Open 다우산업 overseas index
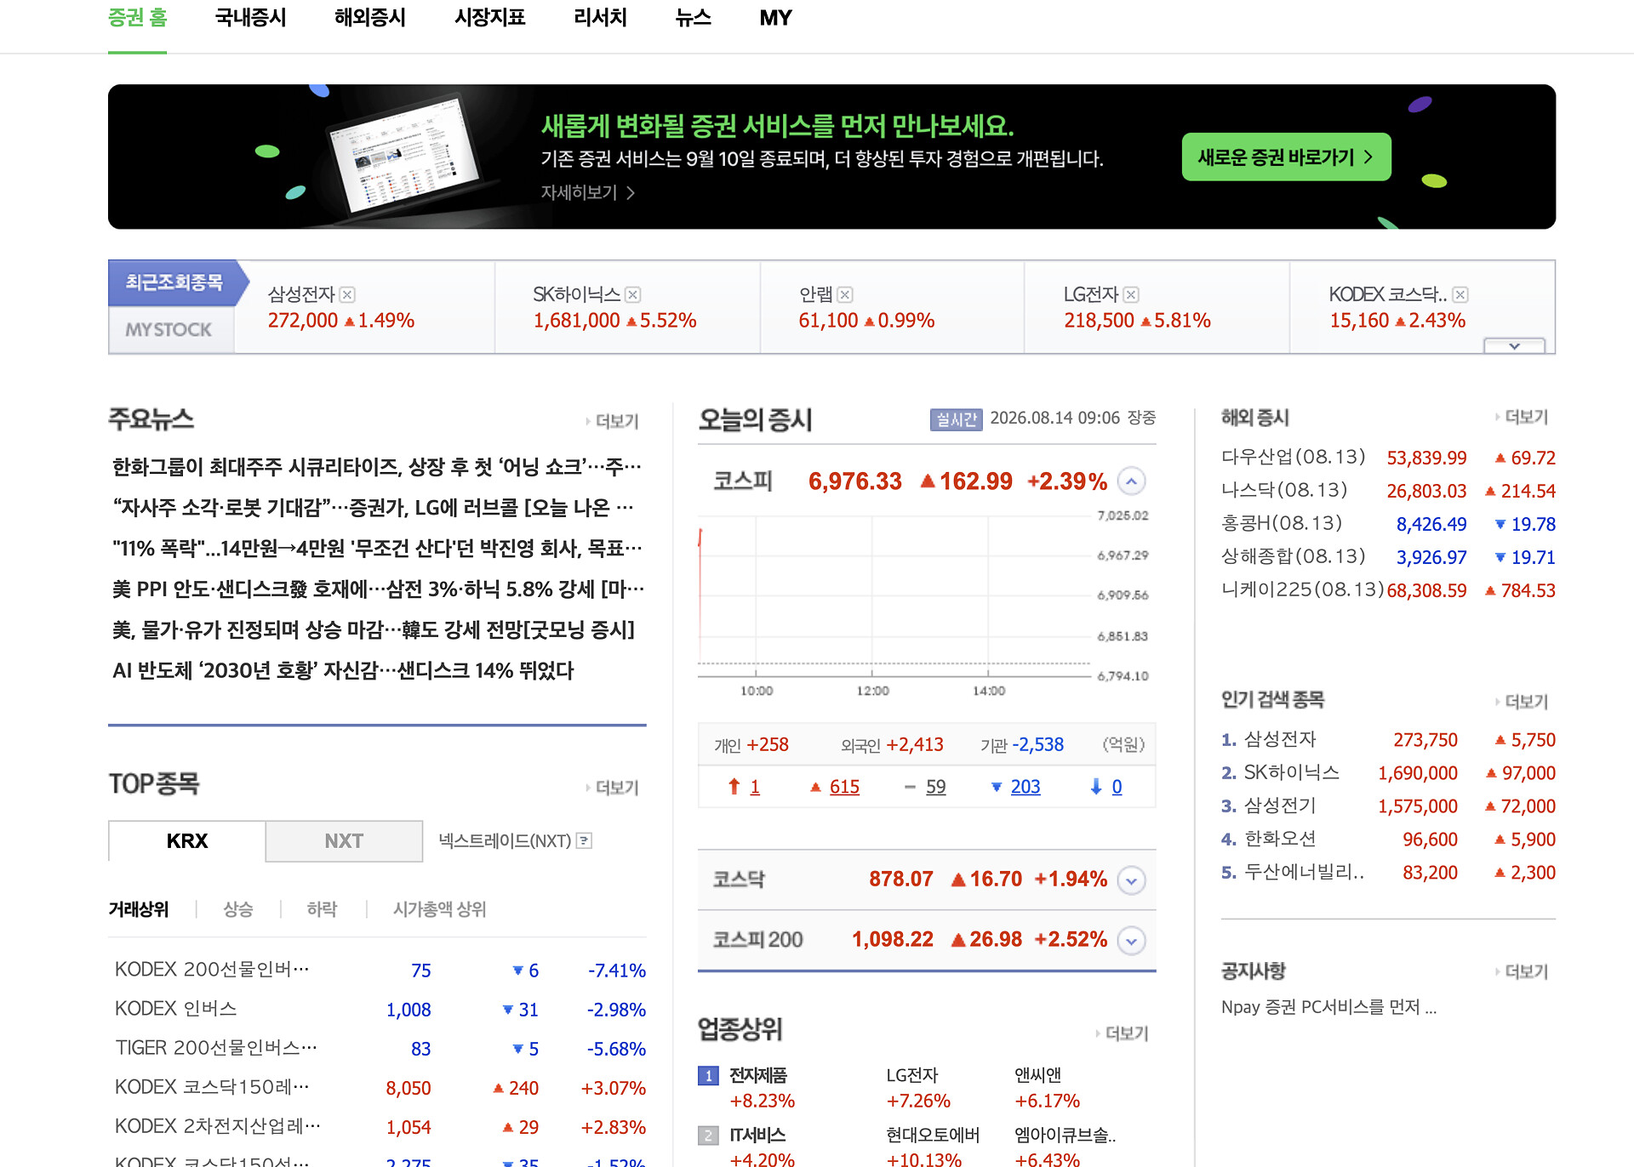This screenshot has height=1167, width=1634. pos(1293,458)
